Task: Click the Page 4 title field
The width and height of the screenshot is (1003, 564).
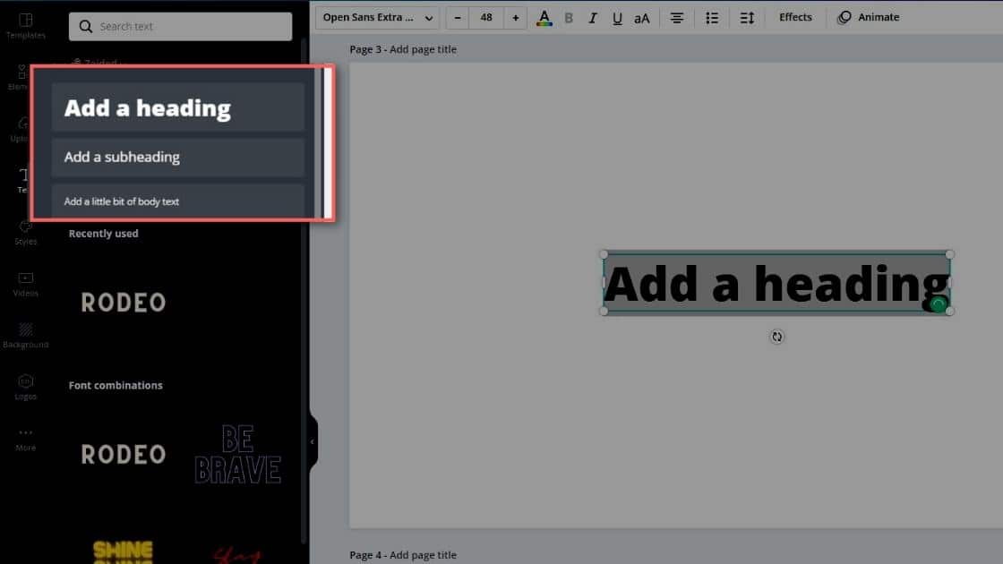Action: click(403, 555)
